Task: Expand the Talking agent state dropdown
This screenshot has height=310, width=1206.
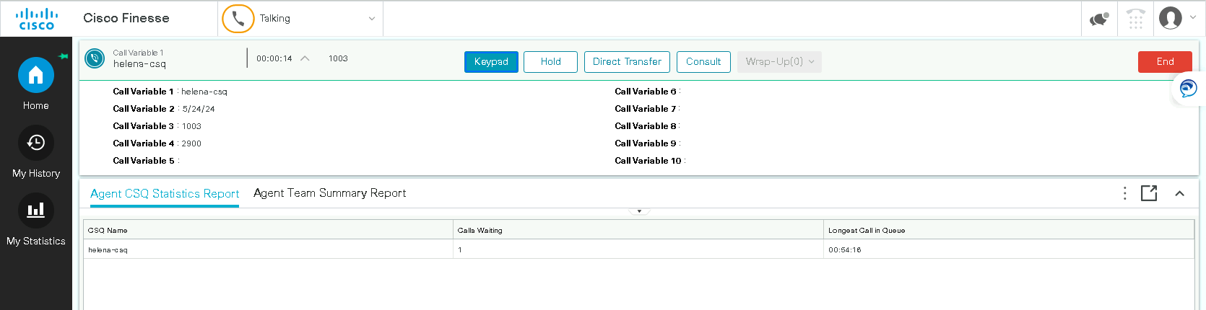Action: point(372,19)
